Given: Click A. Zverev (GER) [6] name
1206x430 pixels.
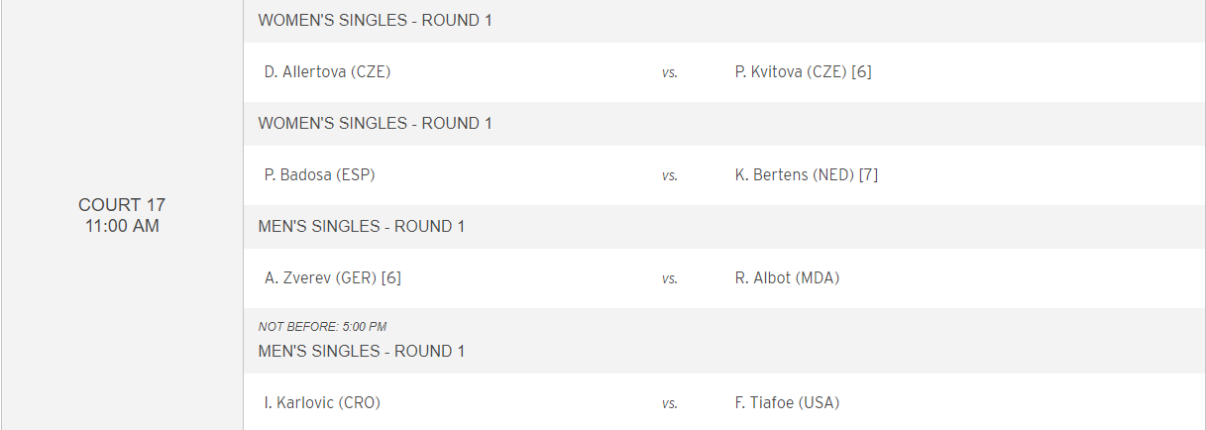Looking at the screenshot, I should (x=332, y=277).
